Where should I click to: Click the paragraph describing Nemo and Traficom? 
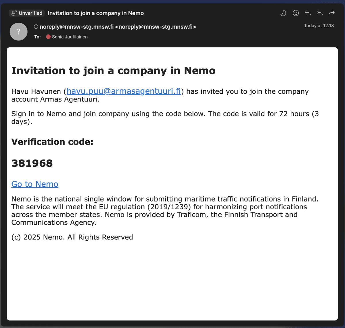pos(165,211)
